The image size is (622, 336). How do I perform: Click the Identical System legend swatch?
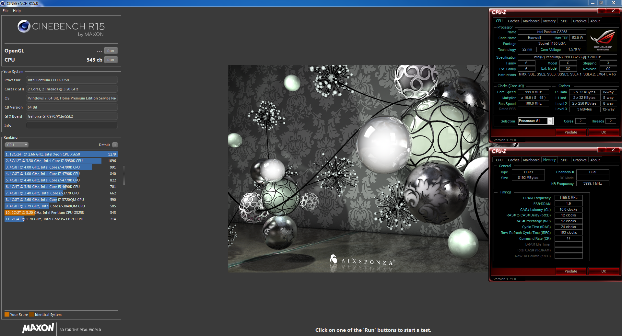[x=31, y=315]
